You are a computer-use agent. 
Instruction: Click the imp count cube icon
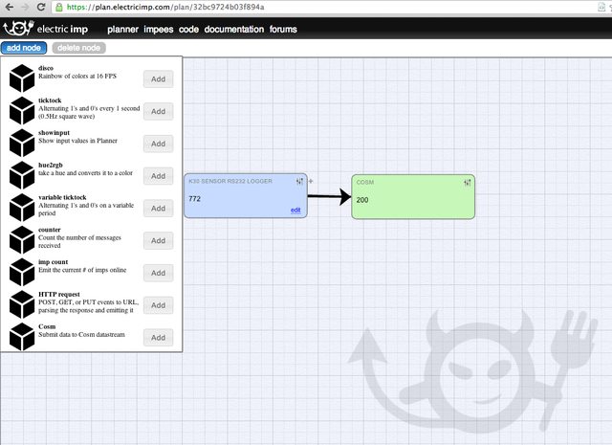pyautogui.click(x=22, y=272)
